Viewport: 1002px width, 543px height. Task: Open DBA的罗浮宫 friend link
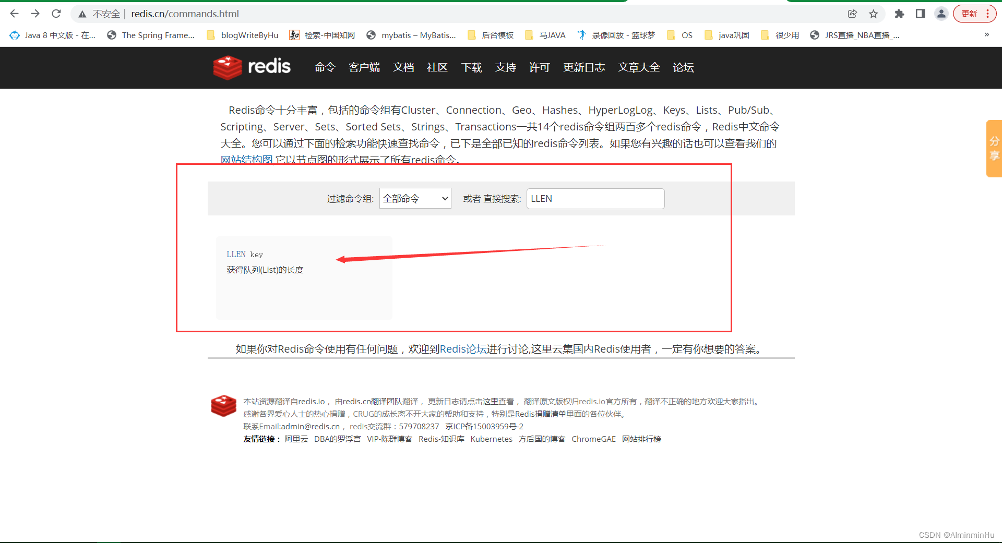coord(337,439)
